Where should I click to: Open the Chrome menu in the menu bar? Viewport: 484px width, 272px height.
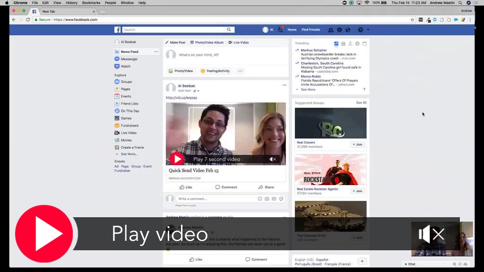pos(20,2)
